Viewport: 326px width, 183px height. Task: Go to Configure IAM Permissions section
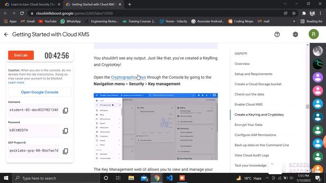(x=255, y=135)
